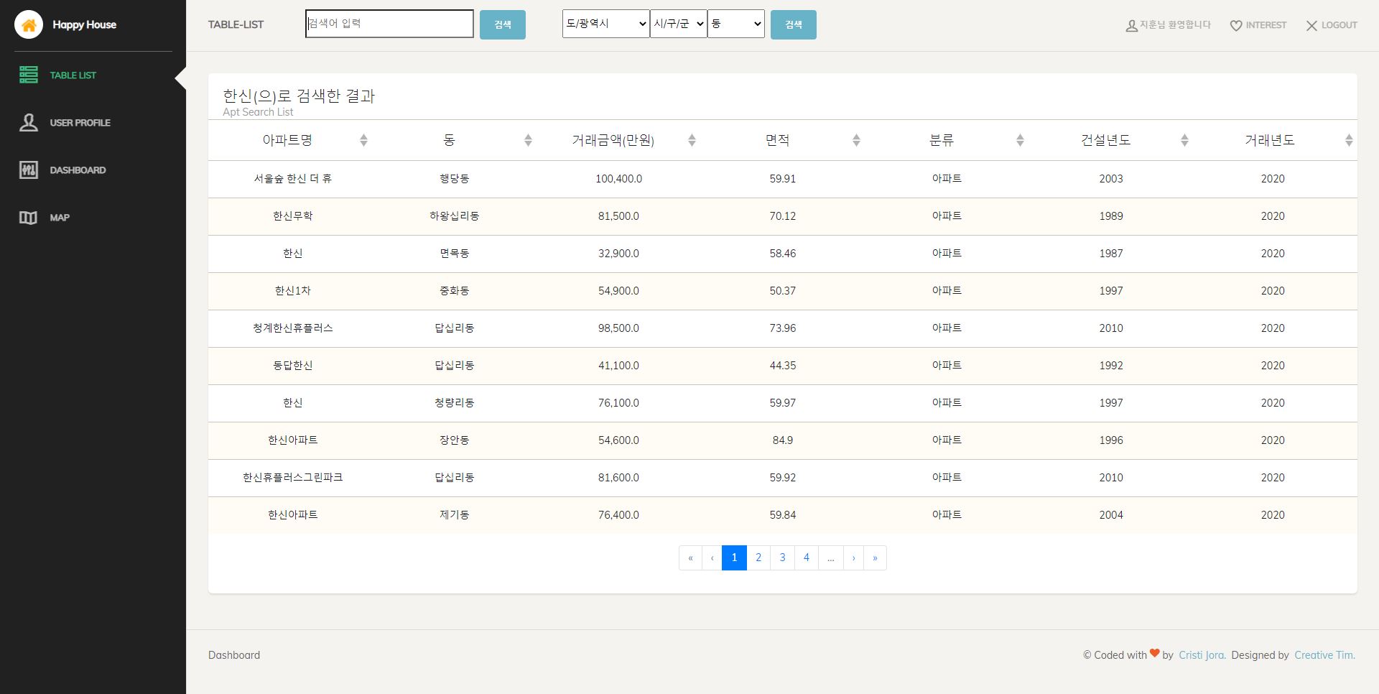Viewport: 1379px width, 694px height.
Task: Open the 동 dropdown
Action: 735,23
